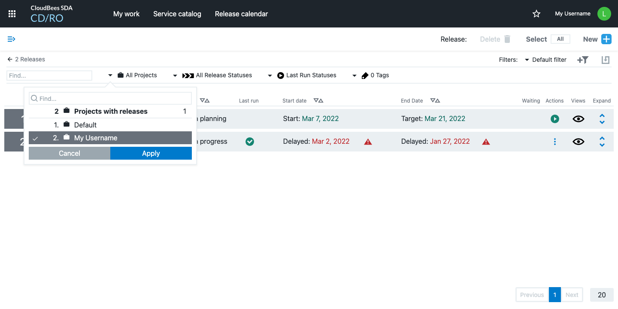The width and height of the screenshot is (618, 309).
Task: Apply the project filter selection
Action: tap(151, 153)
